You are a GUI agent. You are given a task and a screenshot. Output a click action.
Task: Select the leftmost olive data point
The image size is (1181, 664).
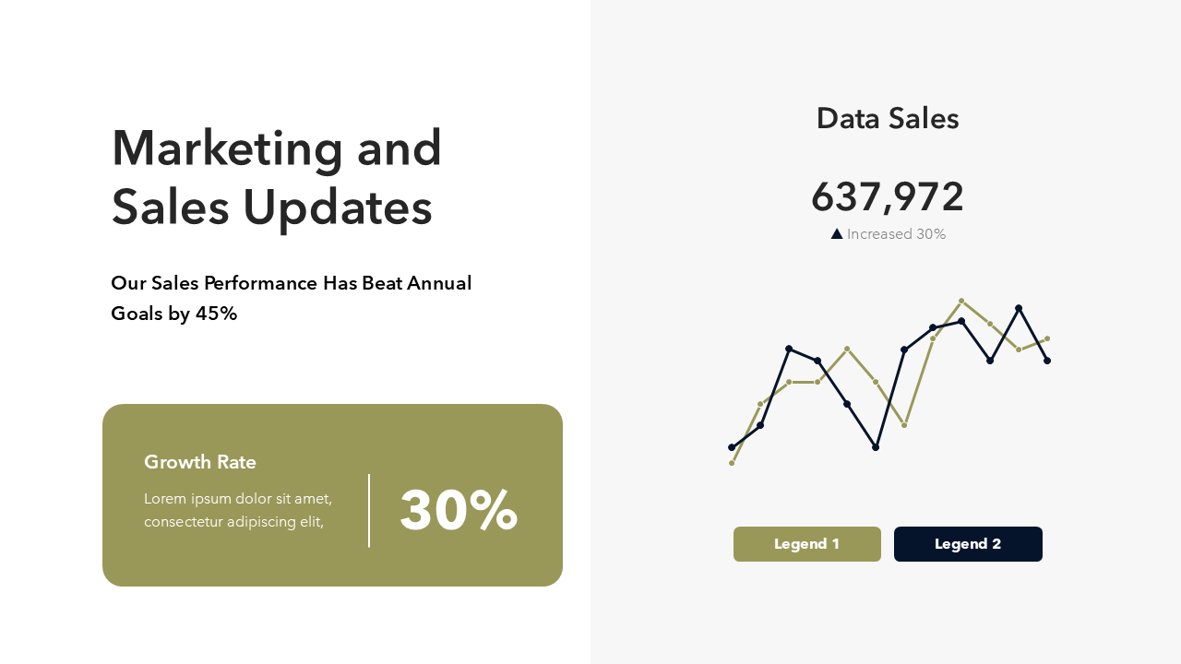tap(732, 463)
